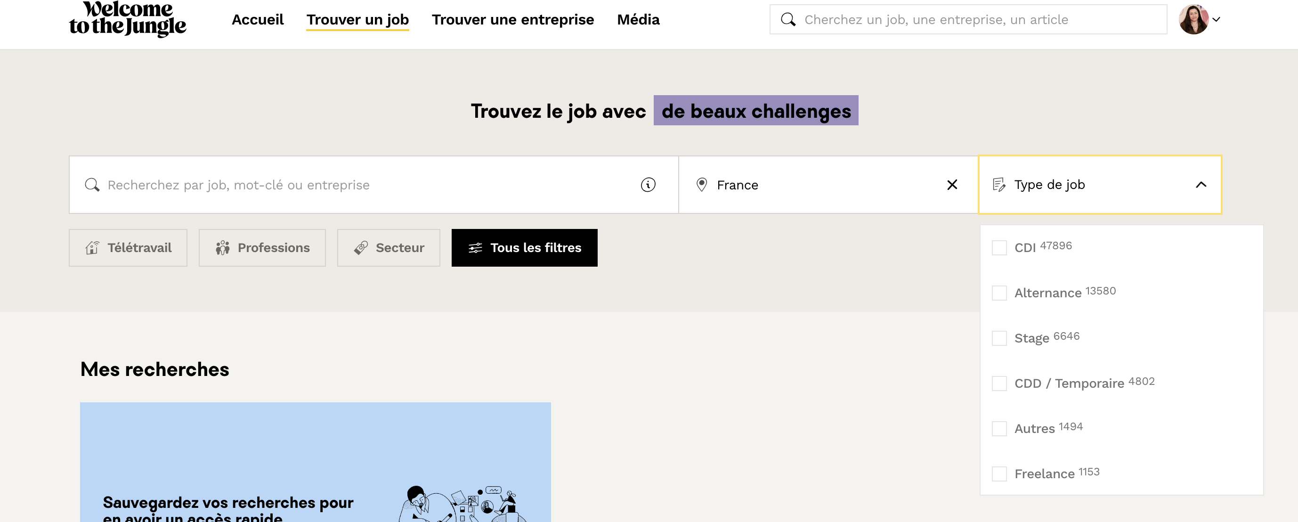Open the Trouver une entreprise tab
This screenshot has width=1298, height=522.
512,20
